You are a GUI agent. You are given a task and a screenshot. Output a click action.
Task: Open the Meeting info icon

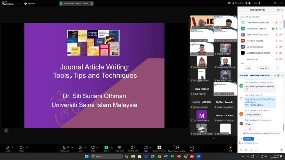[x=133, y=147]
